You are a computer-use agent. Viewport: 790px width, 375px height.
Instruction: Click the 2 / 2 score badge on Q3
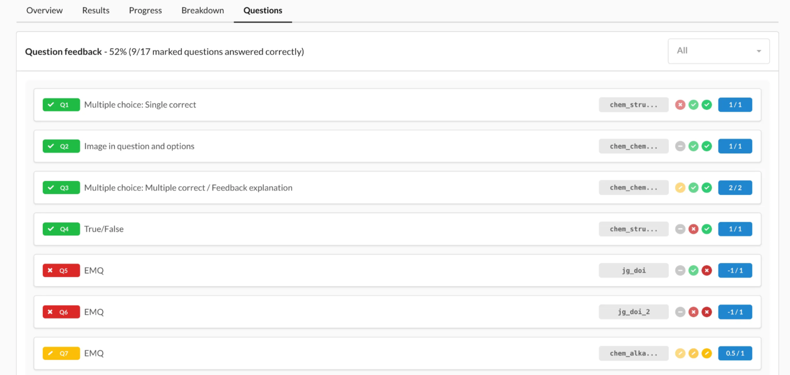click(x=735, y=188)
